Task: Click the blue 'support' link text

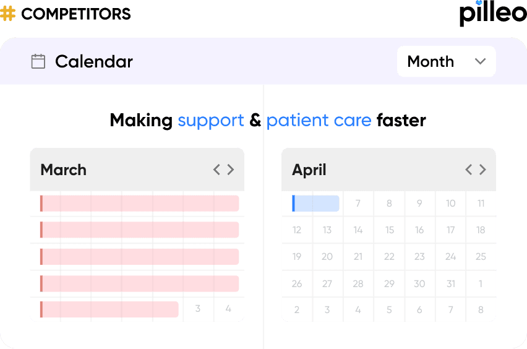Action: (211, 121)
